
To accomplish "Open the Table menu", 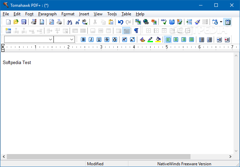I will 126,14.
